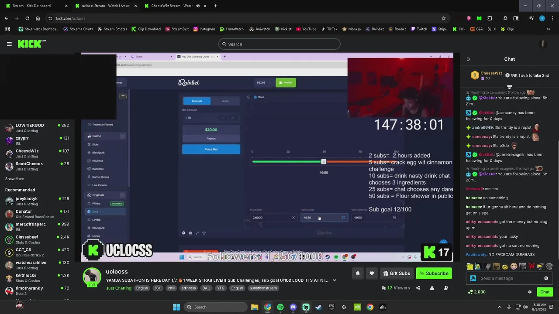This screenshot has height=314, width=559.
Task: Open Windows Start menu
Action: pyautogui.click(x=176, y=307)
